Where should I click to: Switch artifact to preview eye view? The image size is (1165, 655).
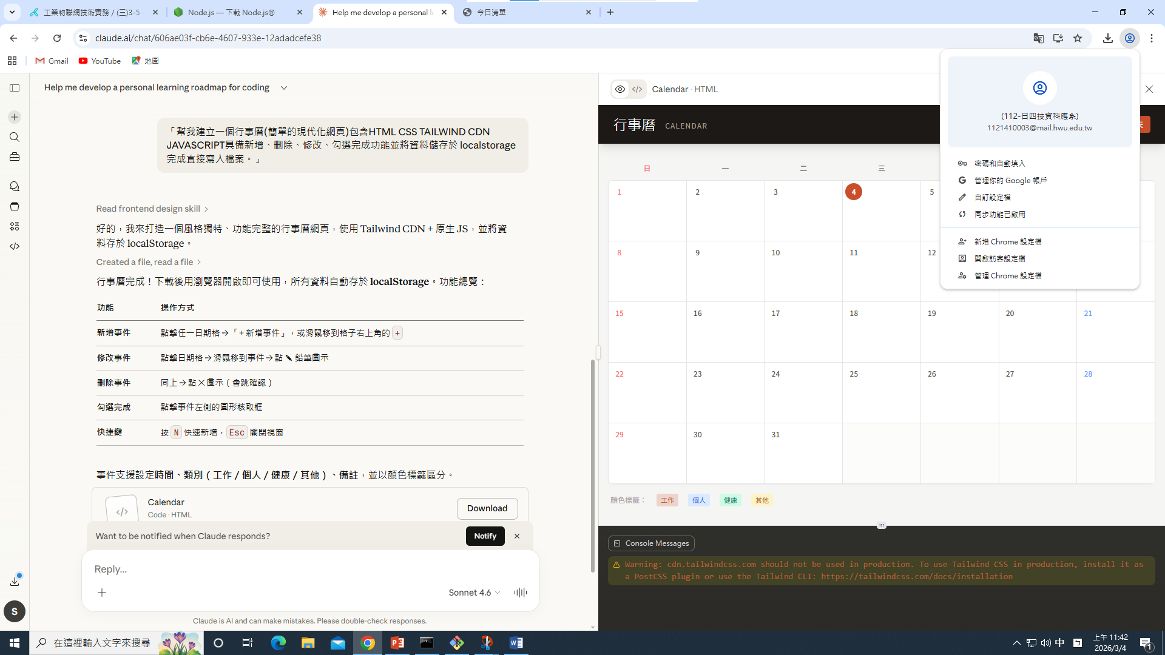[x=620, y=89]
